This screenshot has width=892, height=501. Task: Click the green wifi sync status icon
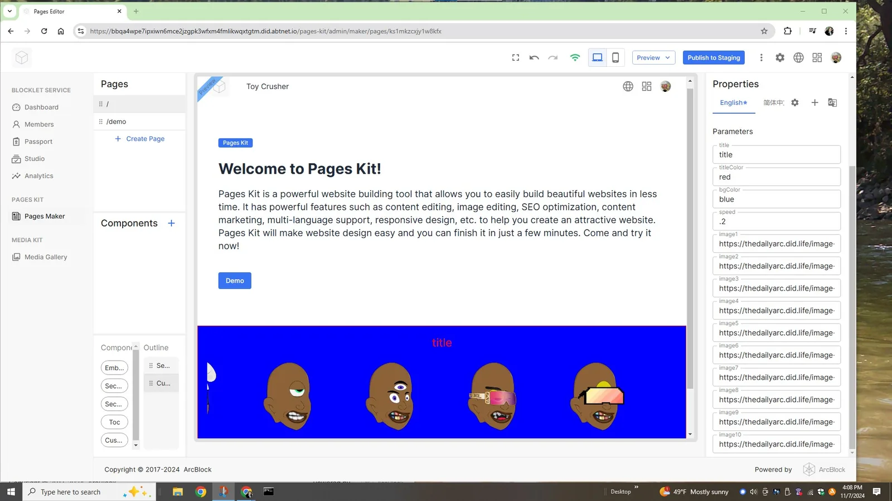(x=575, y=57)
